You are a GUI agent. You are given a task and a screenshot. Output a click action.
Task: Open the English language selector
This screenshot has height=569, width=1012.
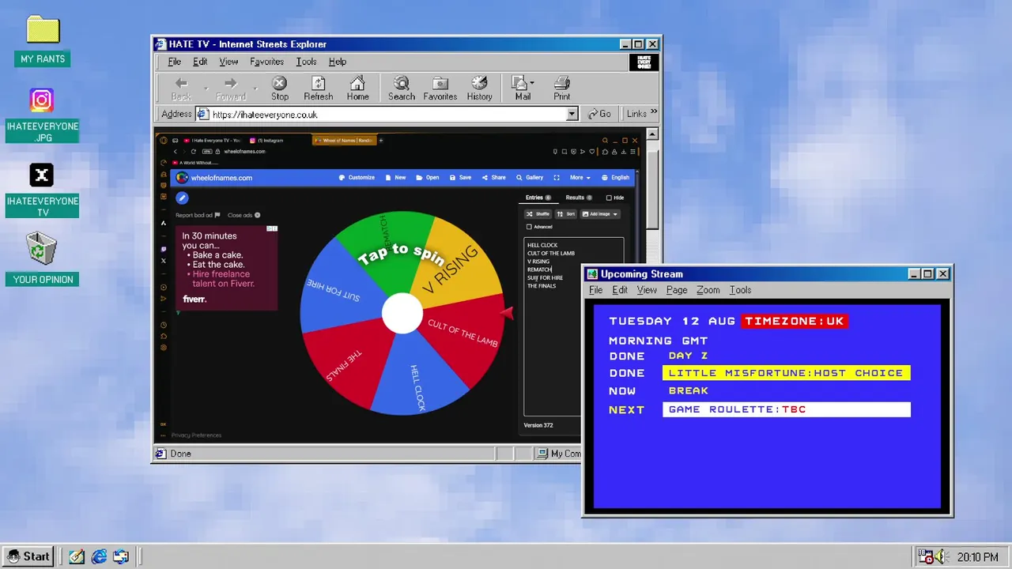click(615, 178)
